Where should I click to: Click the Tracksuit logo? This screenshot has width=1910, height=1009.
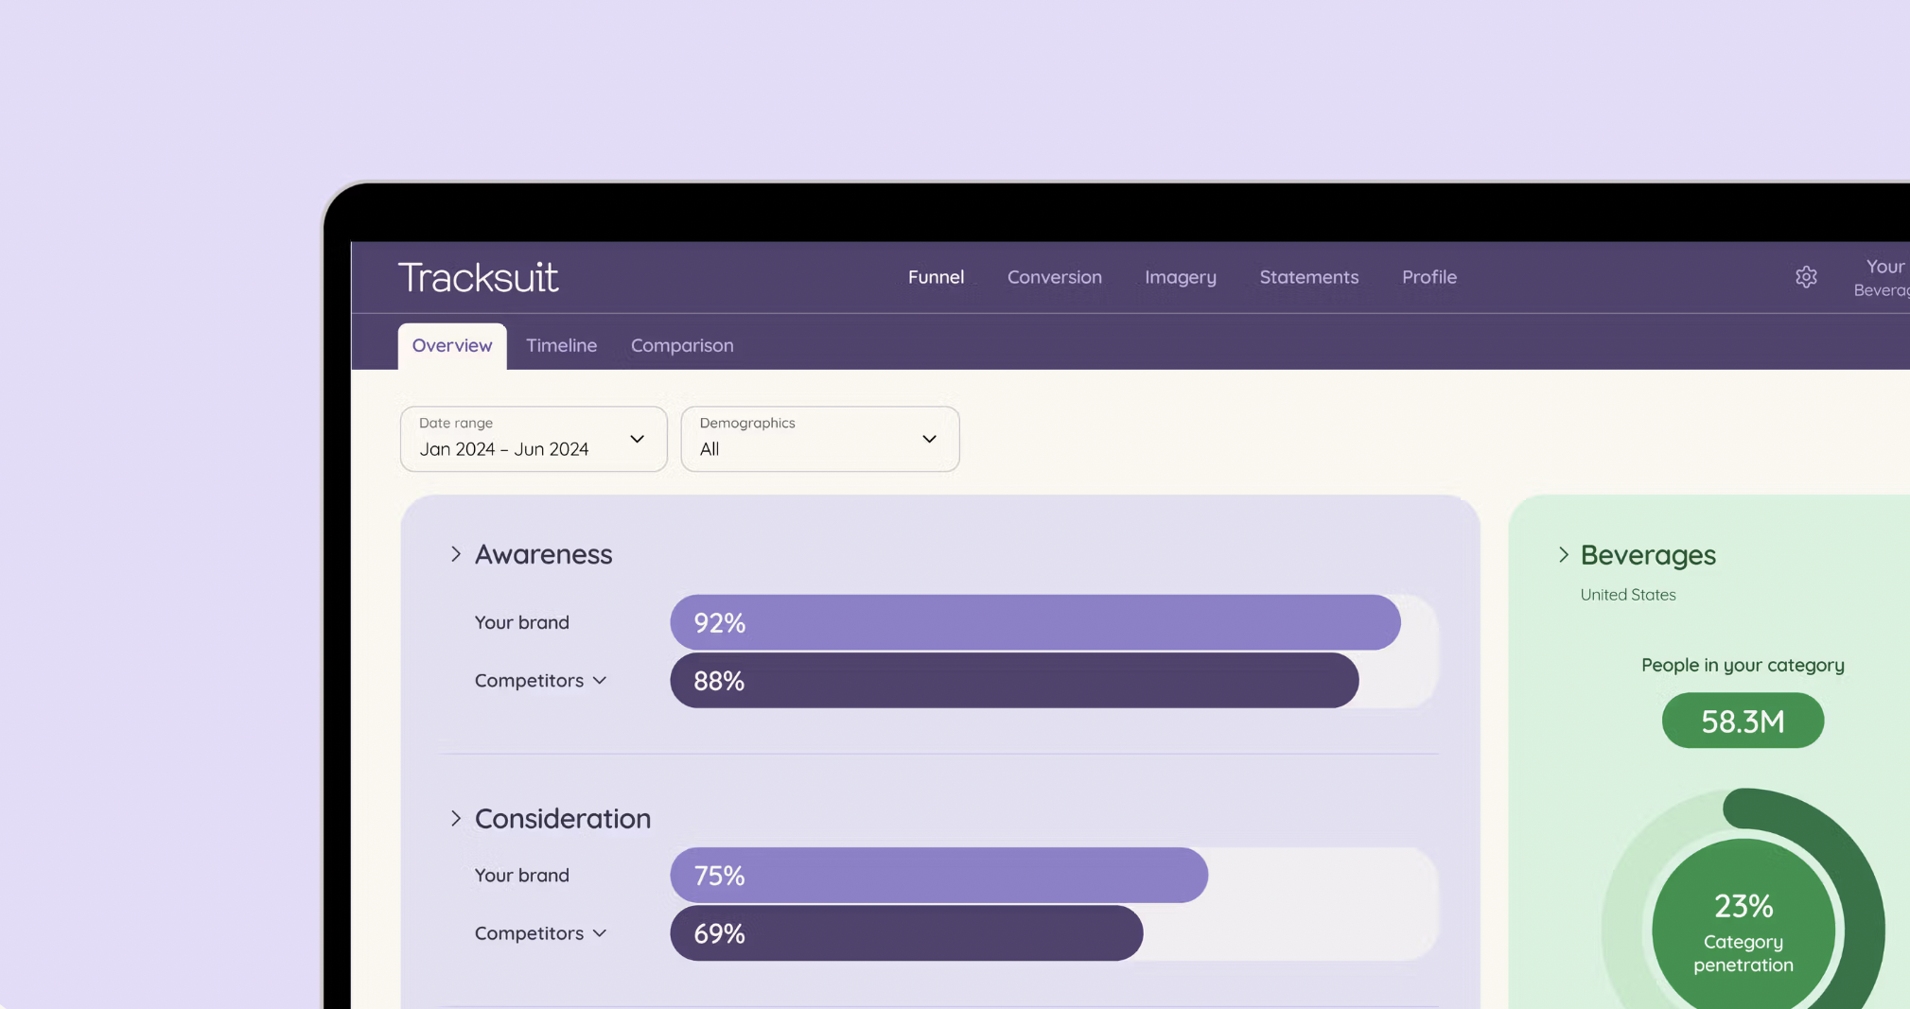[478, 277]
